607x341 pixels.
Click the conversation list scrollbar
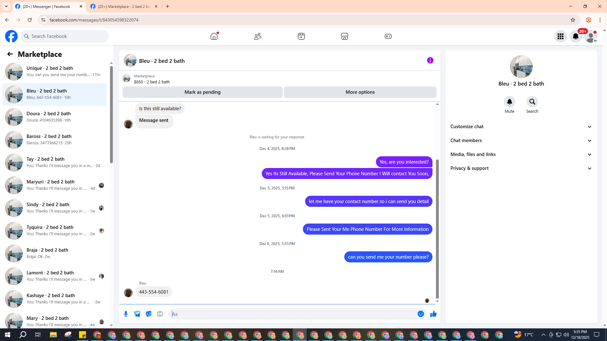click(111, 114)
